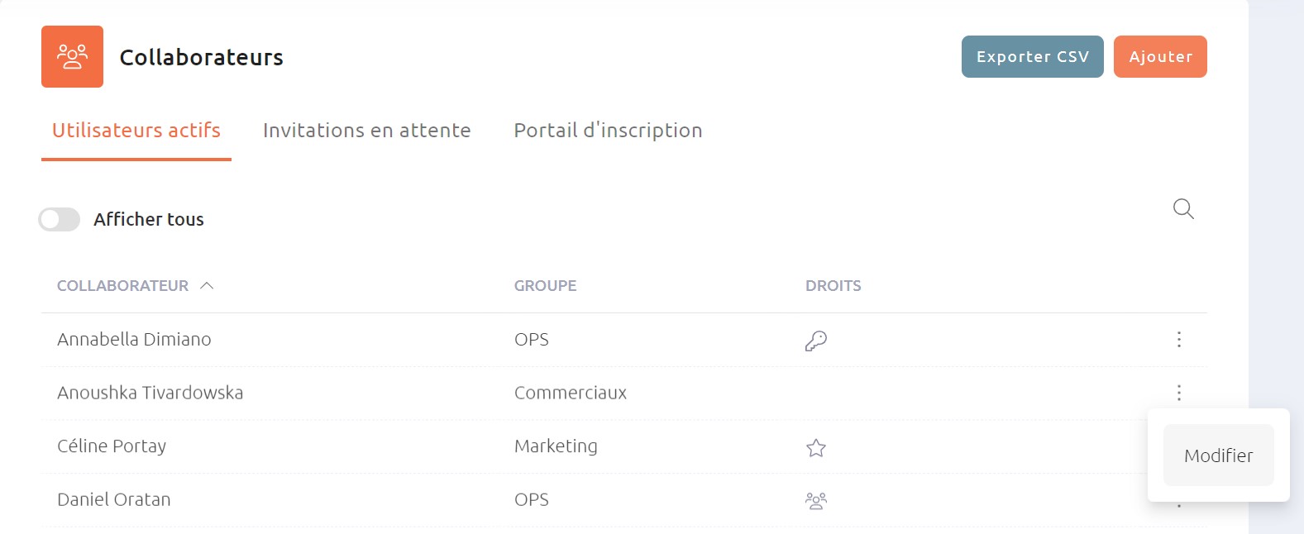Click the star rights icon for Céline Portay
The image size is (1304, 534).
click(816, 447)
